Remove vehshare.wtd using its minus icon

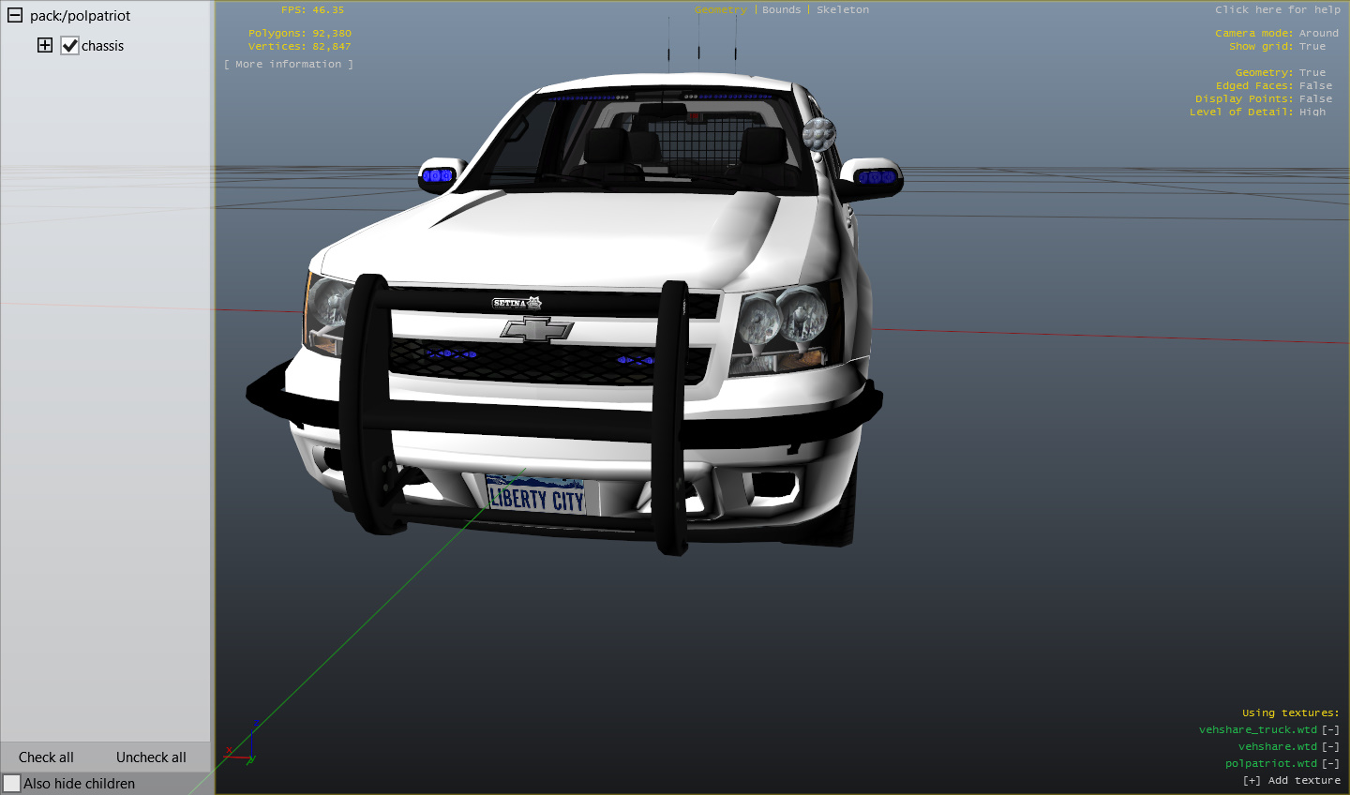[1330, 746]
